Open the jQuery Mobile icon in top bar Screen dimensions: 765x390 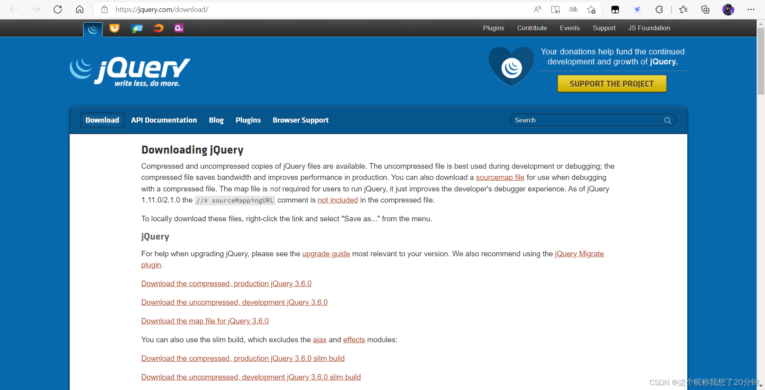point(137,28)
